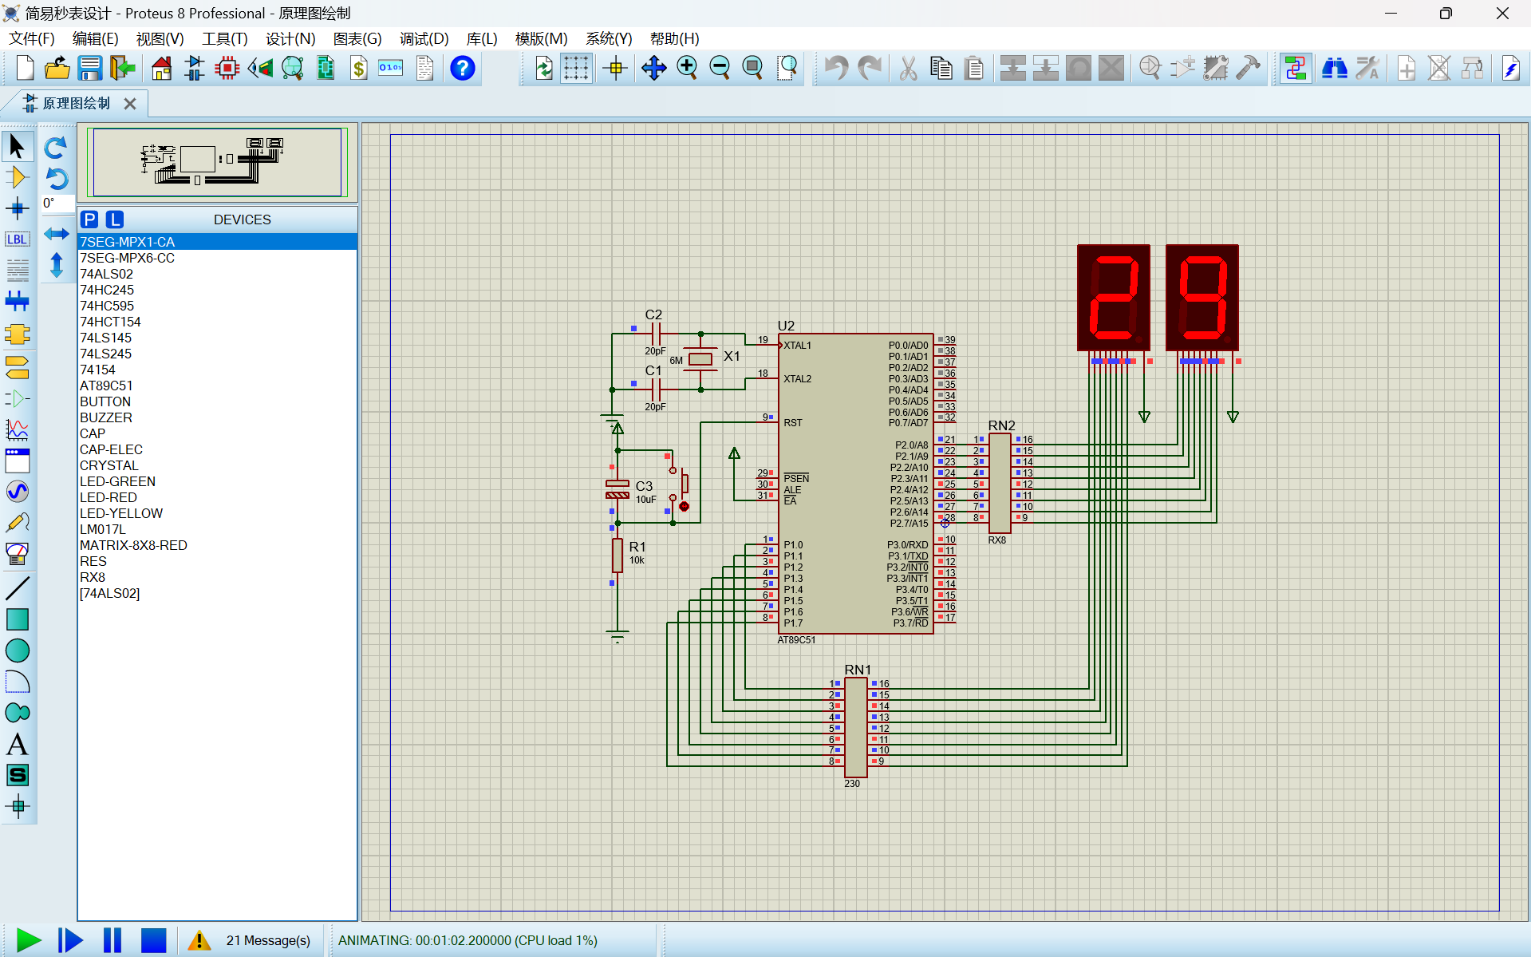Open the PCB Layout chip icon
Viewport: 1531px width, 957px height.
[x=227, y=69]
